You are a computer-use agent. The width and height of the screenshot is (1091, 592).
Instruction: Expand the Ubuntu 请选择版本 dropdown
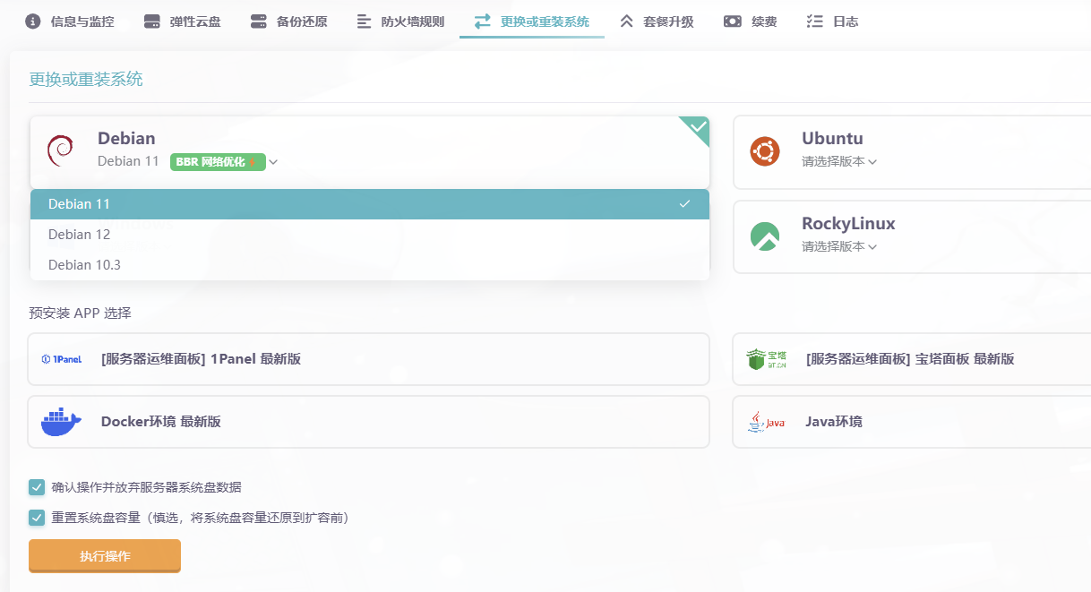(x=838, y=162)
